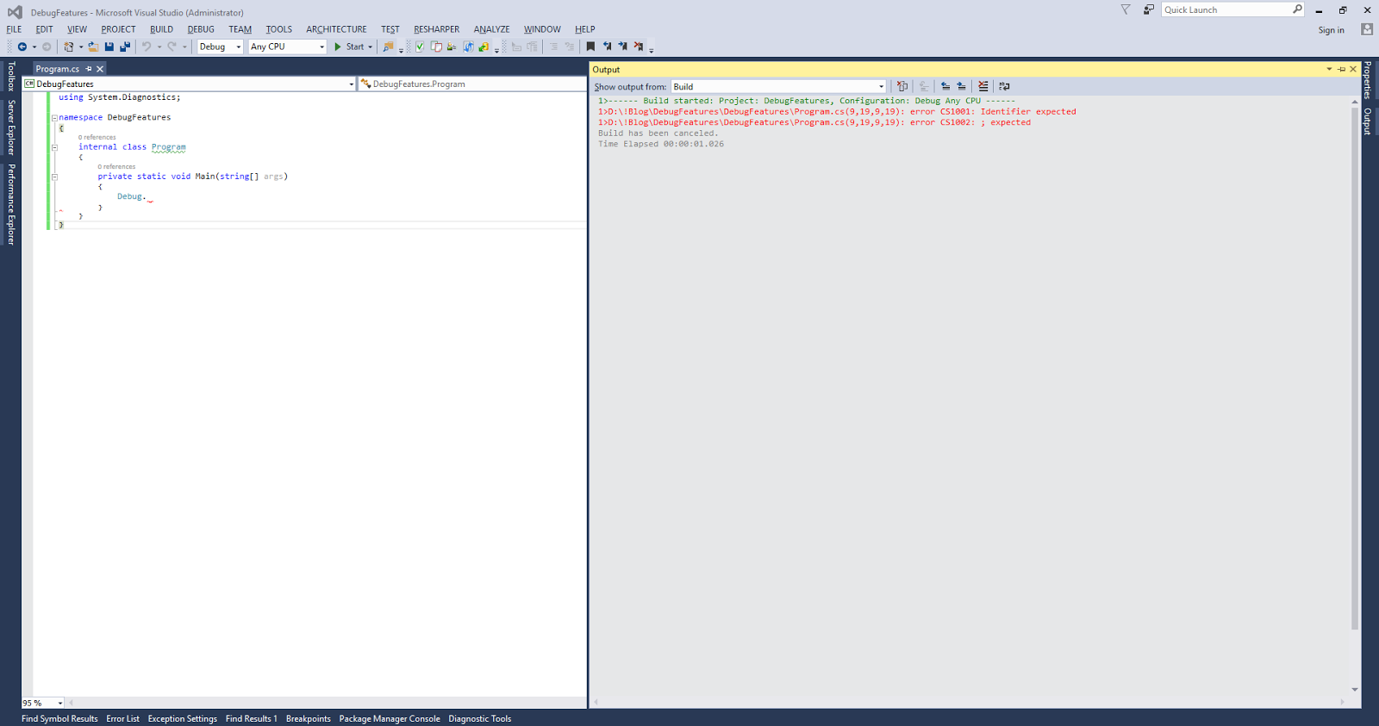The height and width of the screenshot is (726, 1379).
Task: Pin toggle on the Program.cs tab
Action: click(89, 69)
